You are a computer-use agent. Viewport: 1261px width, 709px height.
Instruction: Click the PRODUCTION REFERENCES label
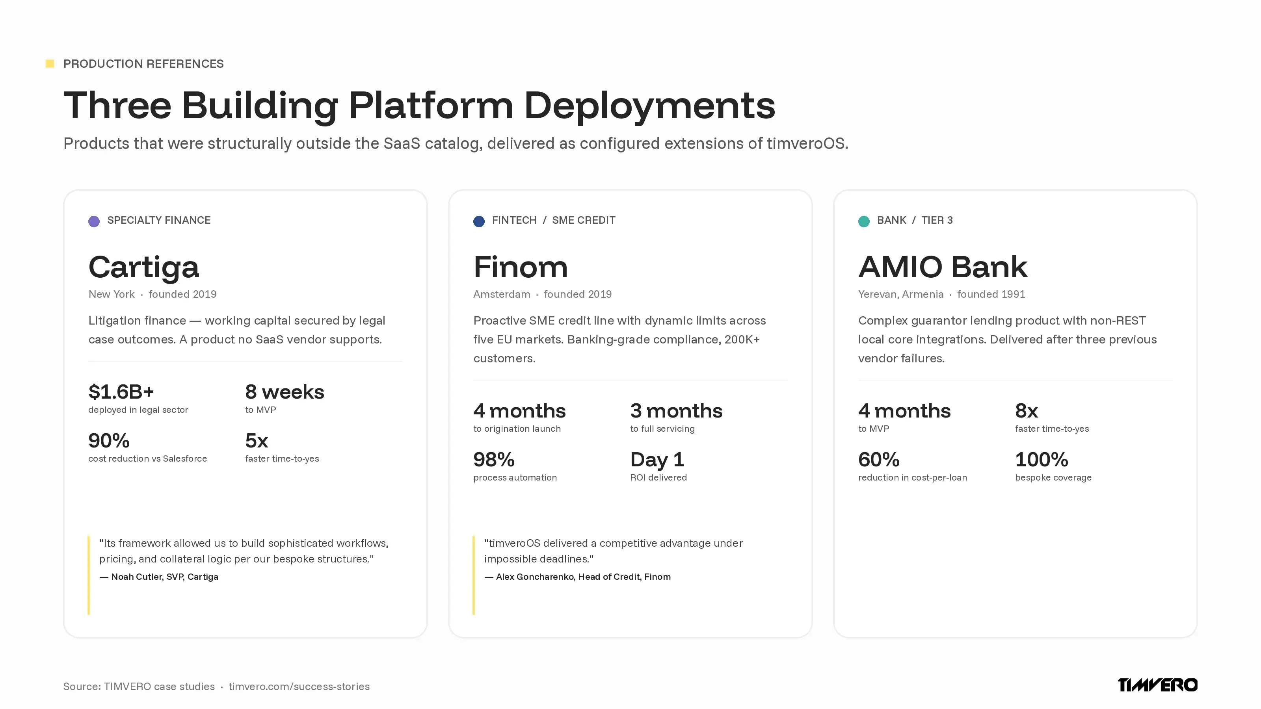[x=143, y=63]
